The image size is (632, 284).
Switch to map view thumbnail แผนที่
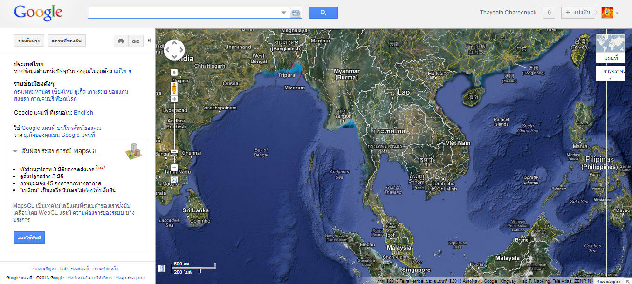click(610, 49)
